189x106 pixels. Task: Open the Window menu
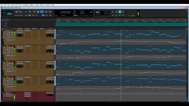click(x=42, y=5)
